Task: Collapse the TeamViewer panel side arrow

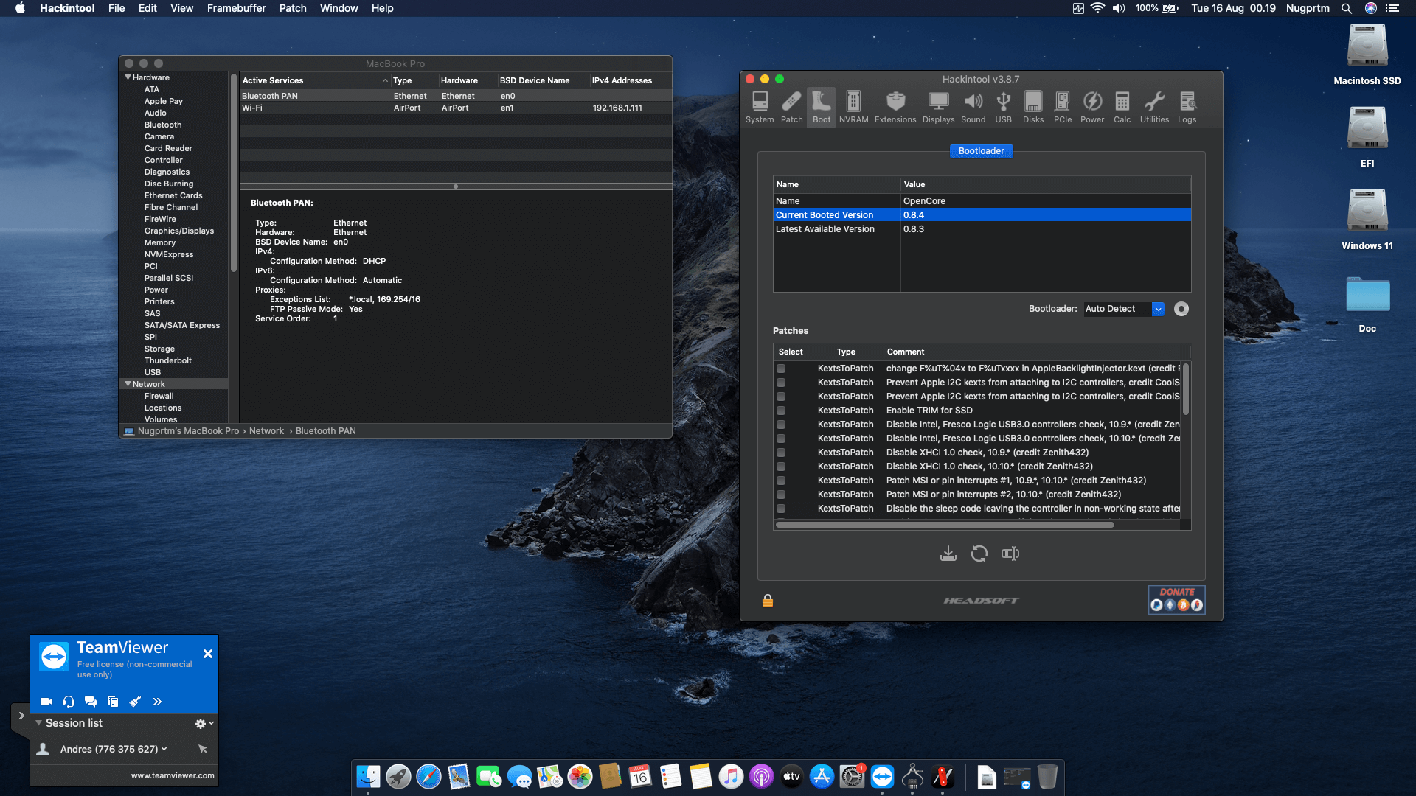Action: pos(21,716)
